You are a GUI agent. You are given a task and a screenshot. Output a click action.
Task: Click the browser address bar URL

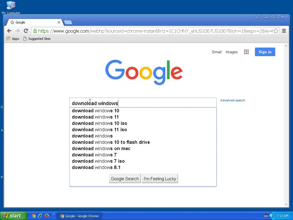[x=155, y=31]
